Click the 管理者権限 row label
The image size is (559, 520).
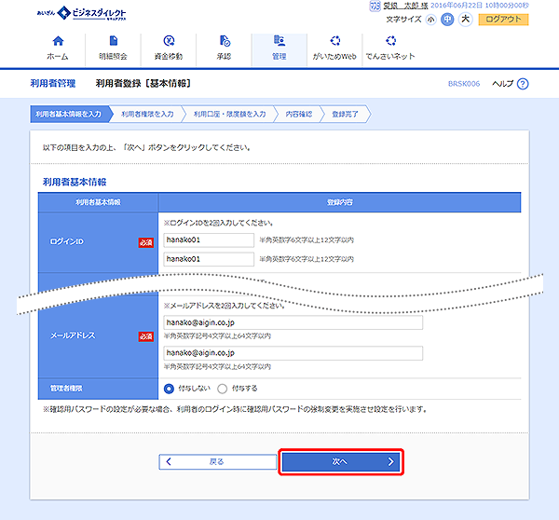click(x=66, y=389)
